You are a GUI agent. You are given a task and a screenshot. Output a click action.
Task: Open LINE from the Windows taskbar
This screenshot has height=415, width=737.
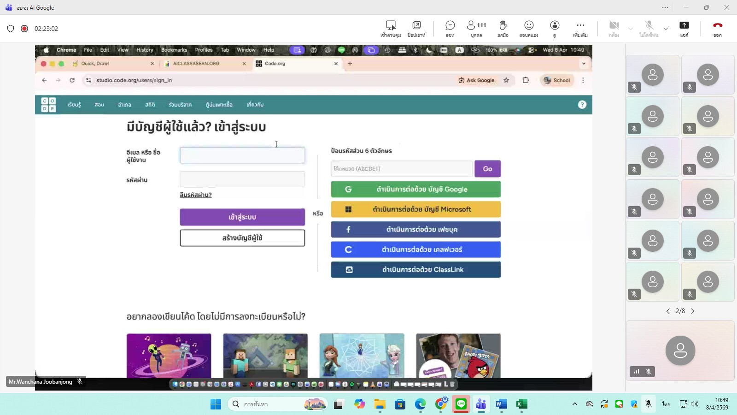pos(461,404)
